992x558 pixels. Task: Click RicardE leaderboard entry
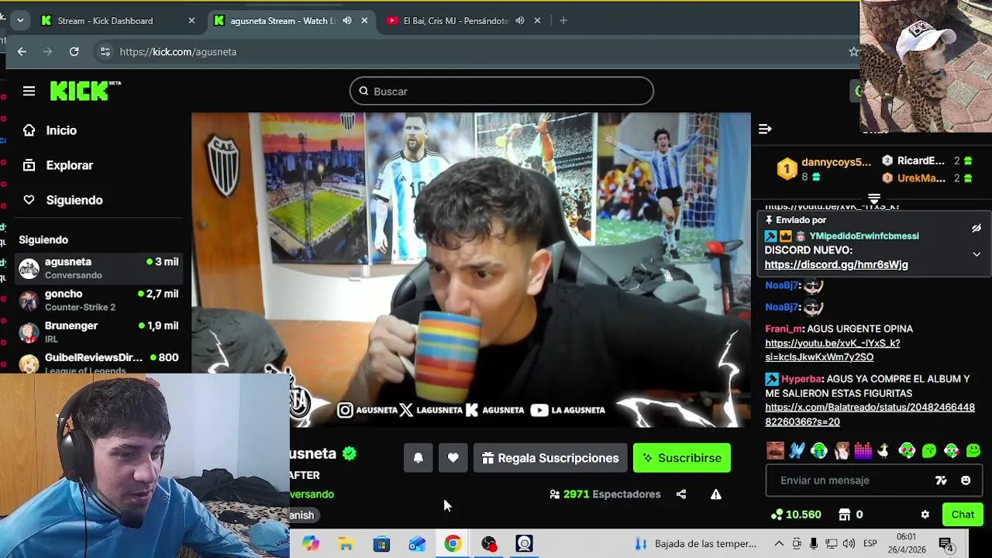coord(928,161)
